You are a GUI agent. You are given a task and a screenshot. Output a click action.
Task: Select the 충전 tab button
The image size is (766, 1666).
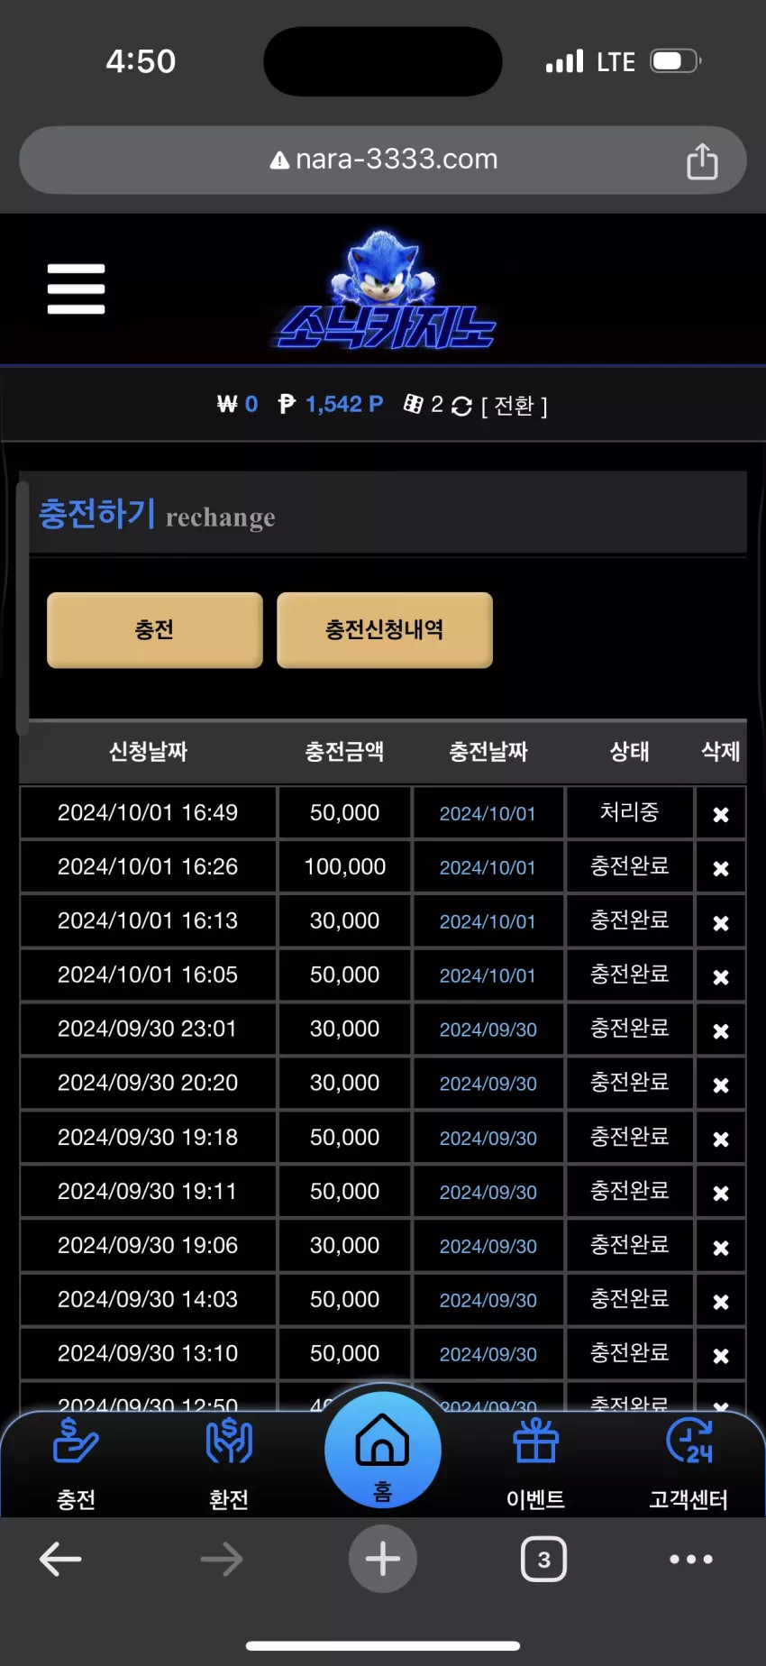(x=155, y=630)
